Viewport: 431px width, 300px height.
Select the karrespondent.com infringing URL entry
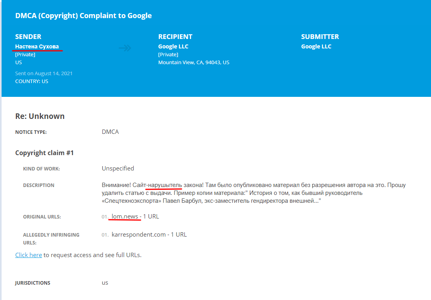point(149,235)
